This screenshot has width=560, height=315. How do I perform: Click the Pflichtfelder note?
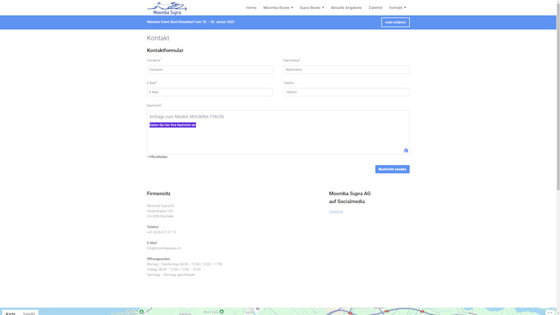[x=157, y=157]
